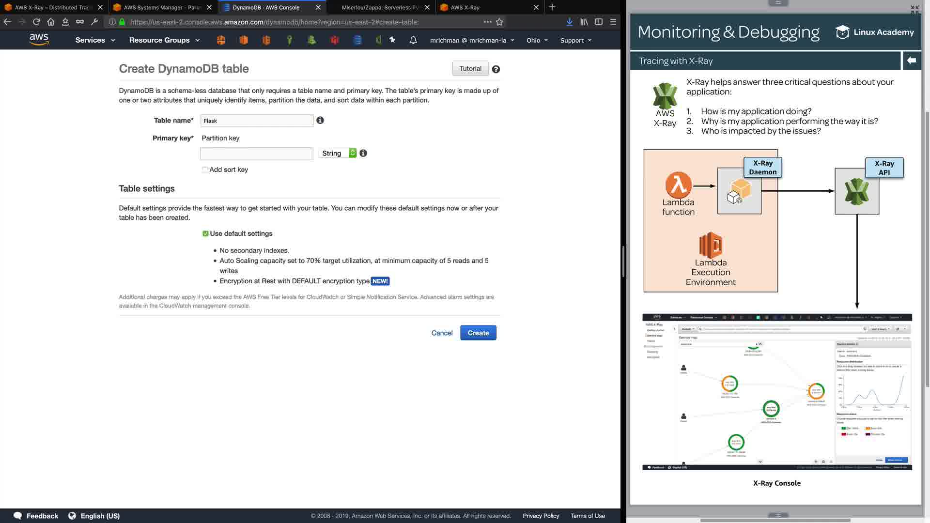Screen dimensions: 930x523
Task: Click the AWS logo home icon
Action: pos(39,40)
